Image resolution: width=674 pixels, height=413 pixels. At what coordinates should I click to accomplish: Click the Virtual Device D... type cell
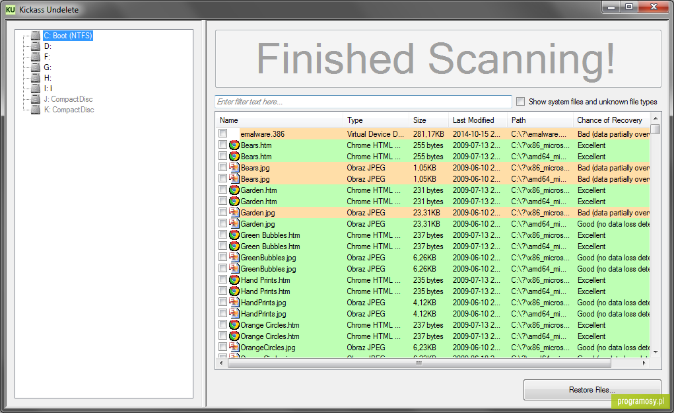pos(375,133)
